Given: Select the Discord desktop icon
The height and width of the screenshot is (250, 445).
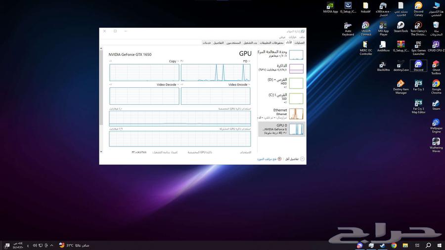Looking at the screenshot, I should (x=418, y=66).
